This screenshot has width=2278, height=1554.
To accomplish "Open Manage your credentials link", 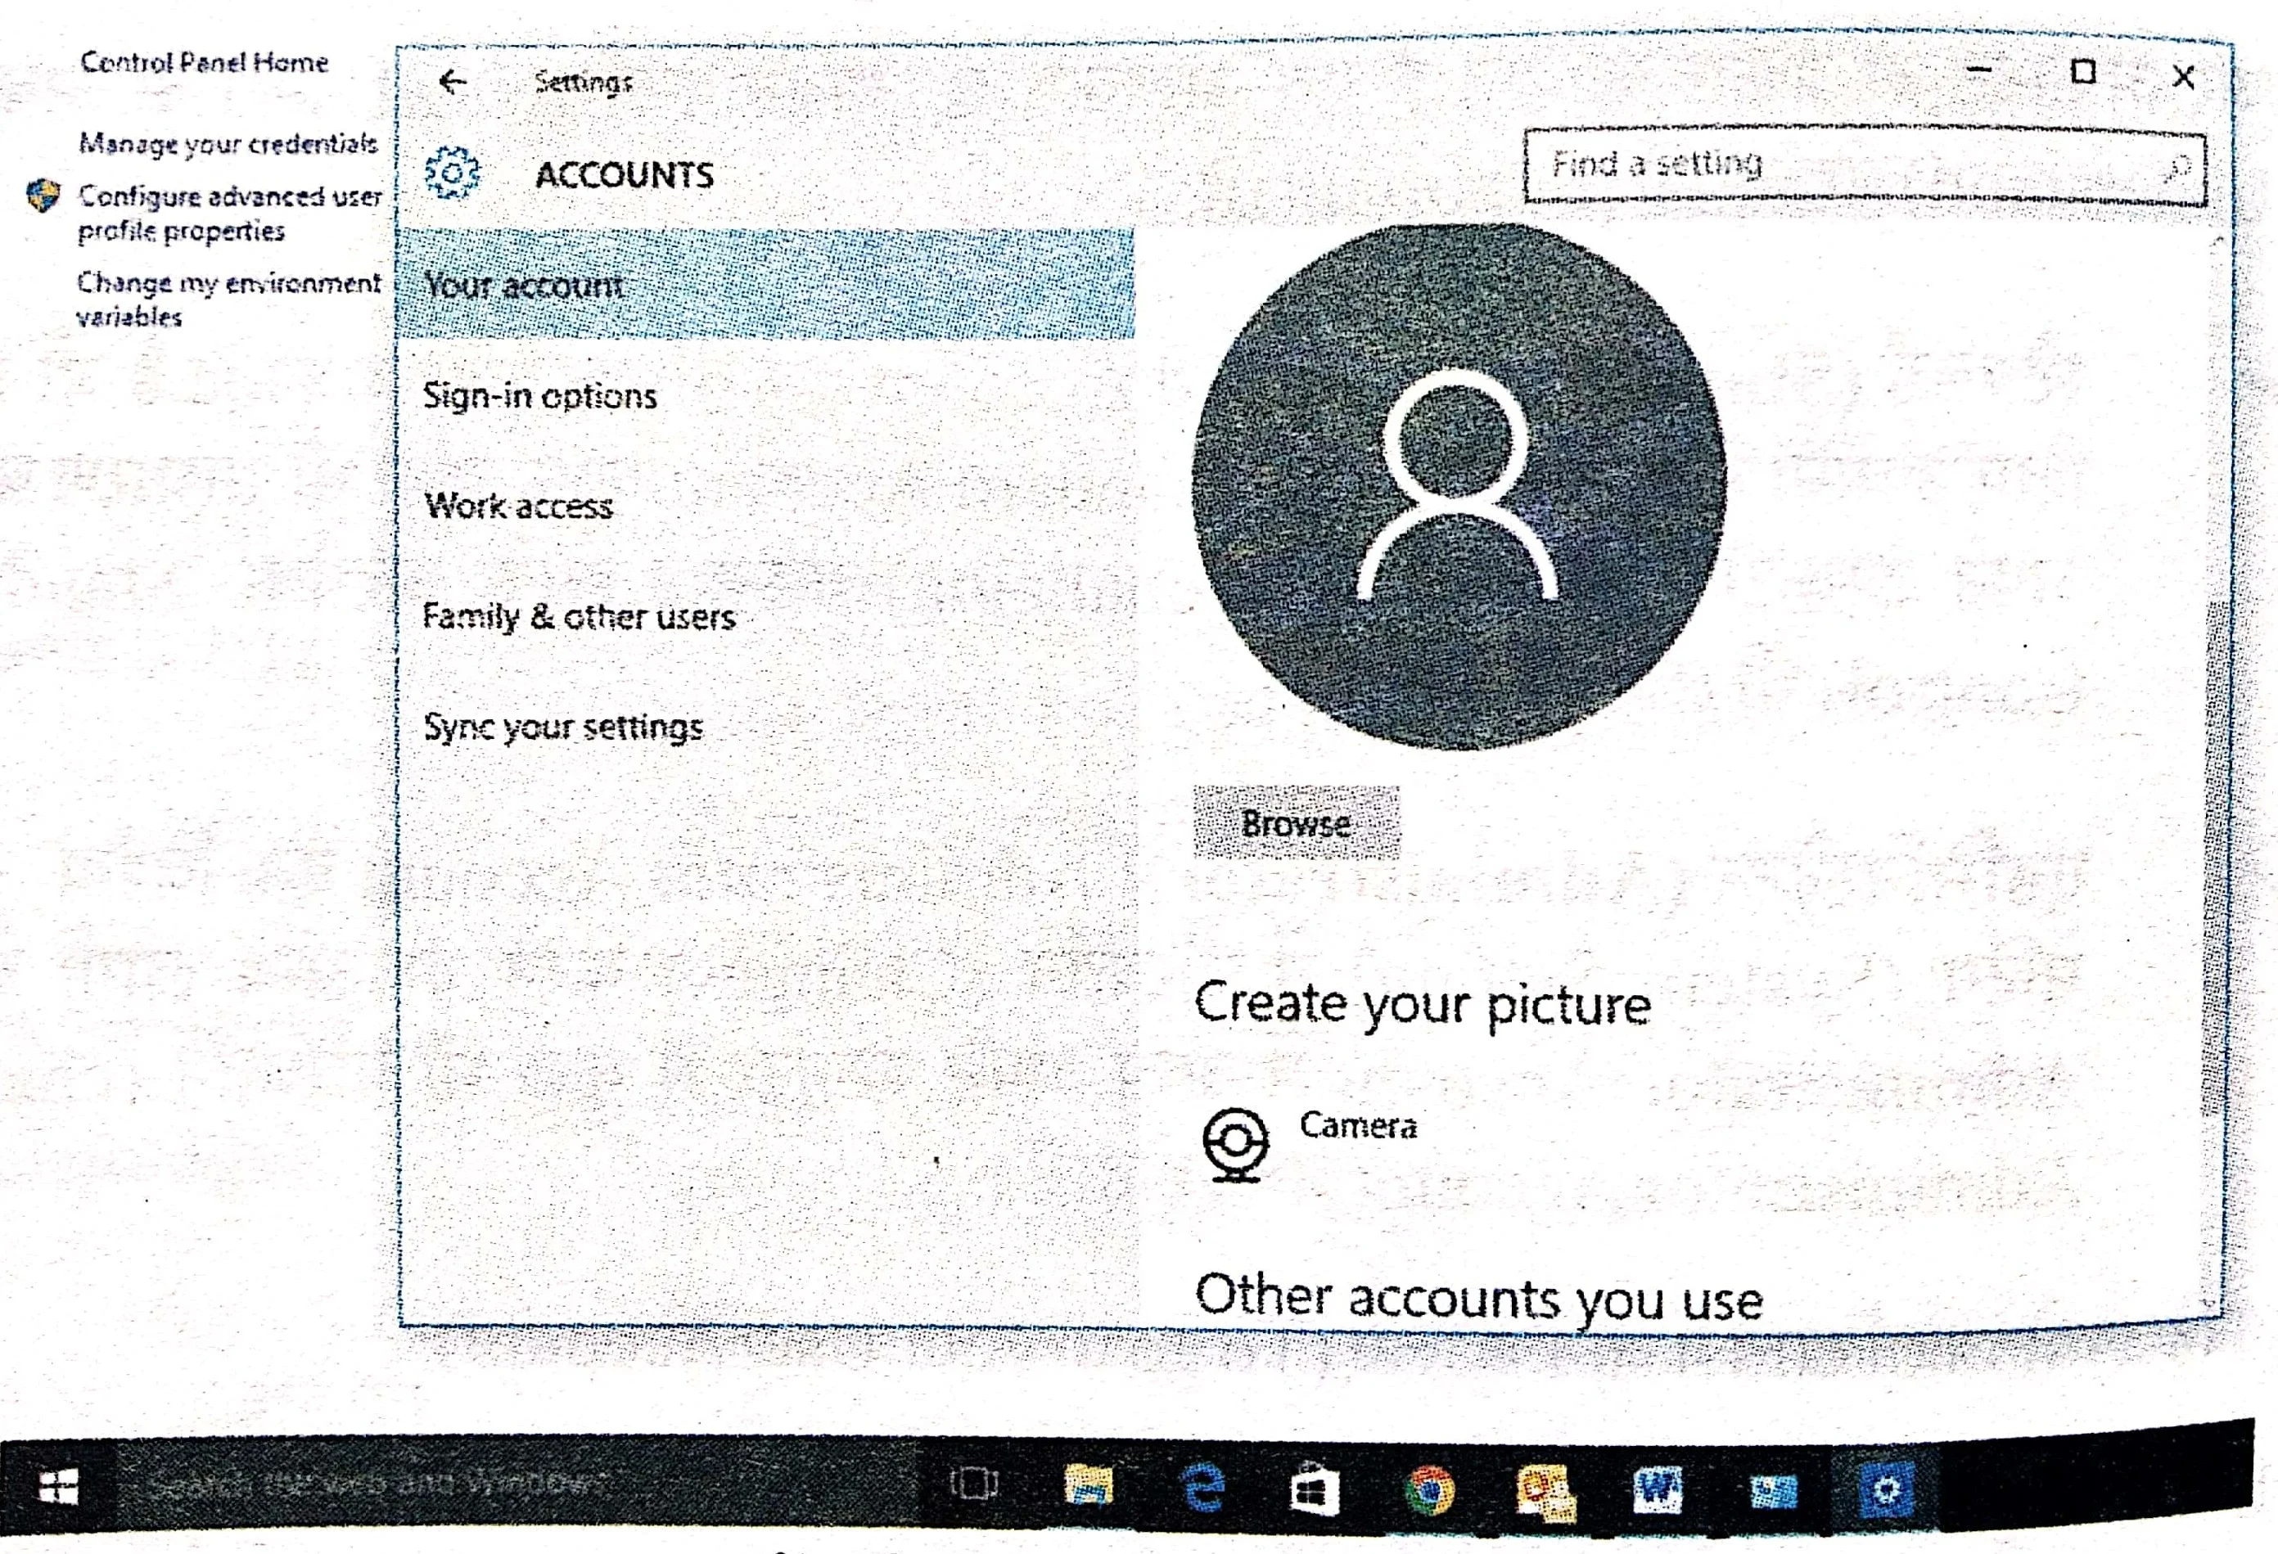I will click(x=228, y=144).
